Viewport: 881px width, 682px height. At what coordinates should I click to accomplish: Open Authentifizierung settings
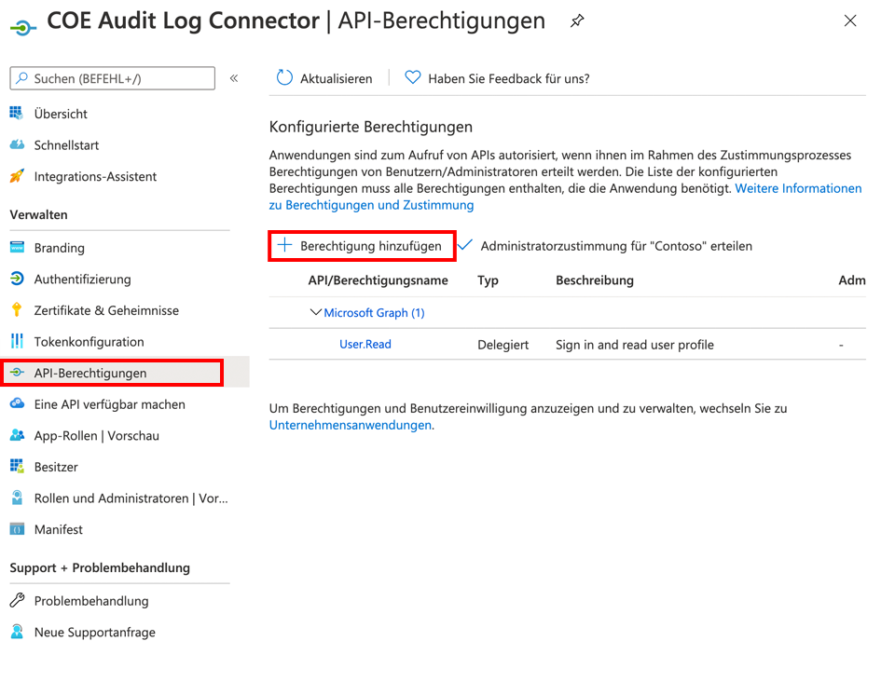[83, 280]
